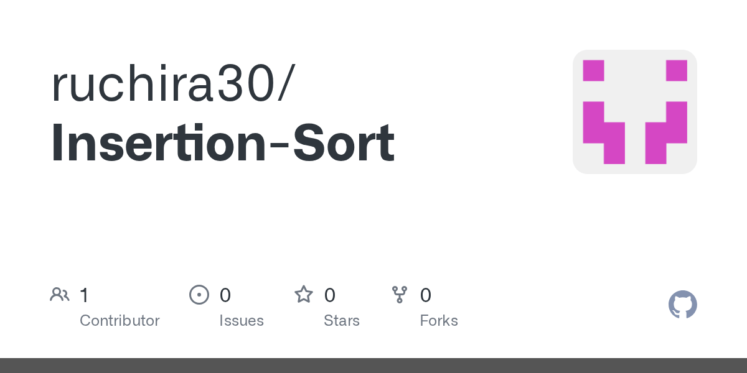
Task: Click the issues count number 0
Action: 225,295
